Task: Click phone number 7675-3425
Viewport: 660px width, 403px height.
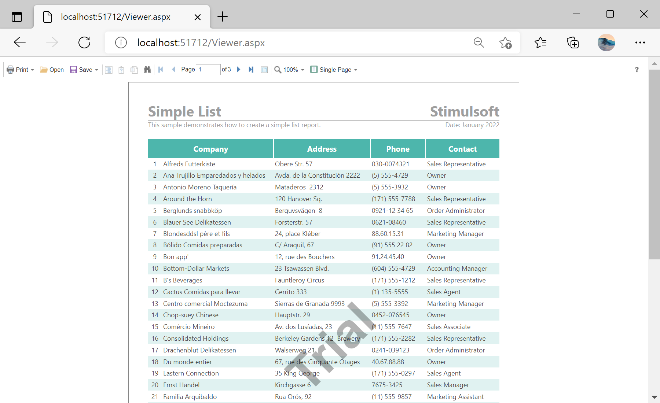Action: [x=387, y=385]
